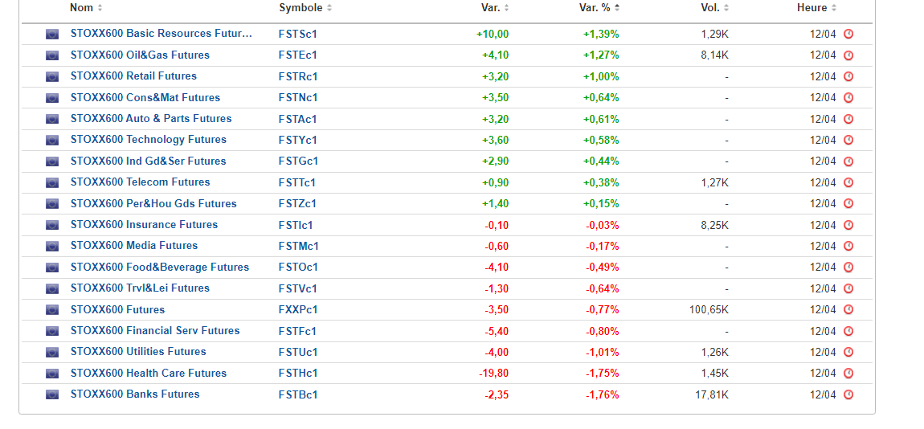Click the clock icon in the Technology Futures row
This screenshot has height=429, width=924.
848,140
